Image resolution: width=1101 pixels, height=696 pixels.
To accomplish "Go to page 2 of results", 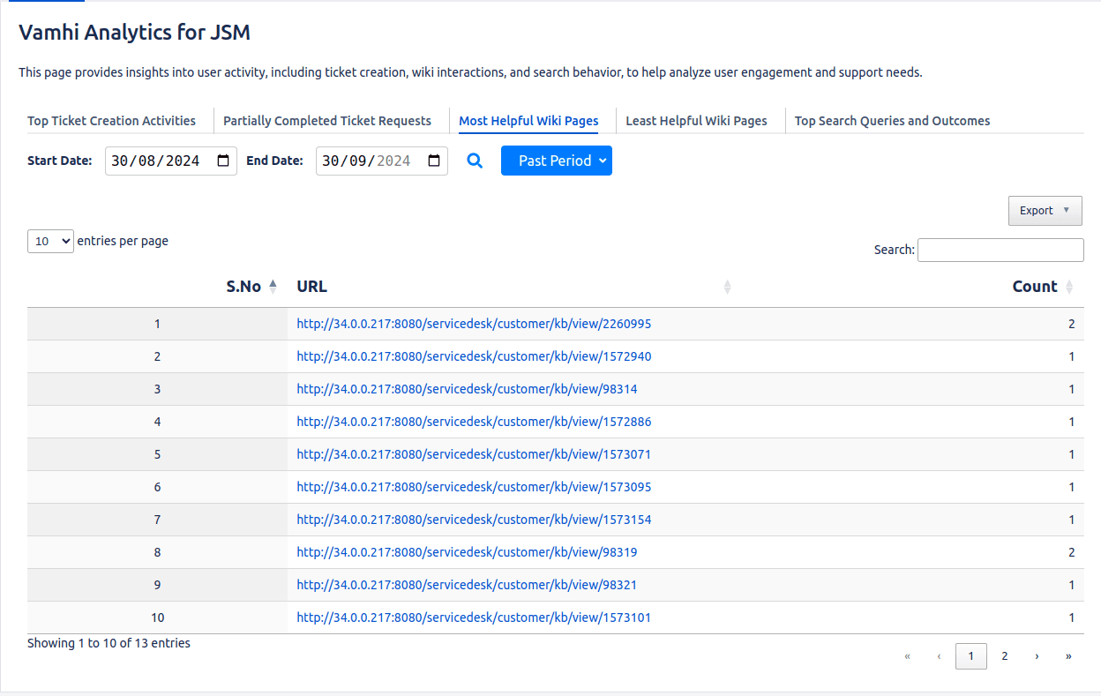I will click(1004, 656).
